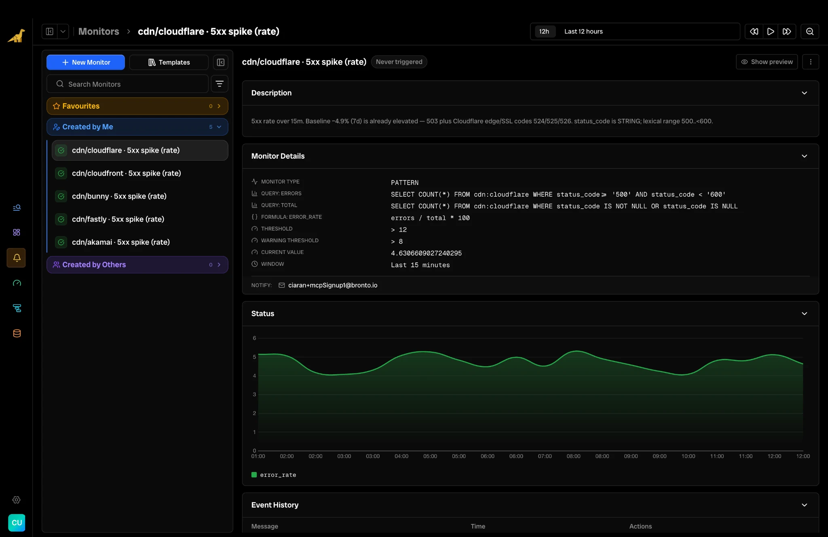Go to Monitors breadcrumb

(99, 31)
